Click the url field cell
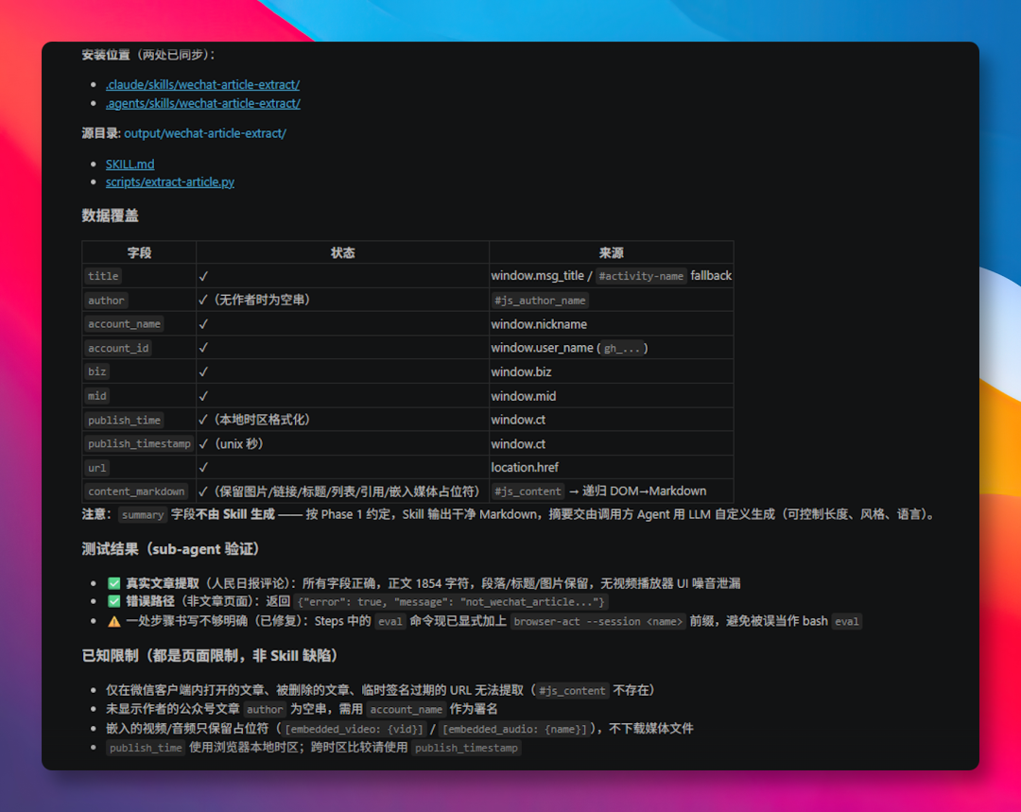The height and width of the screenshot is (812, 1021). 139,468
